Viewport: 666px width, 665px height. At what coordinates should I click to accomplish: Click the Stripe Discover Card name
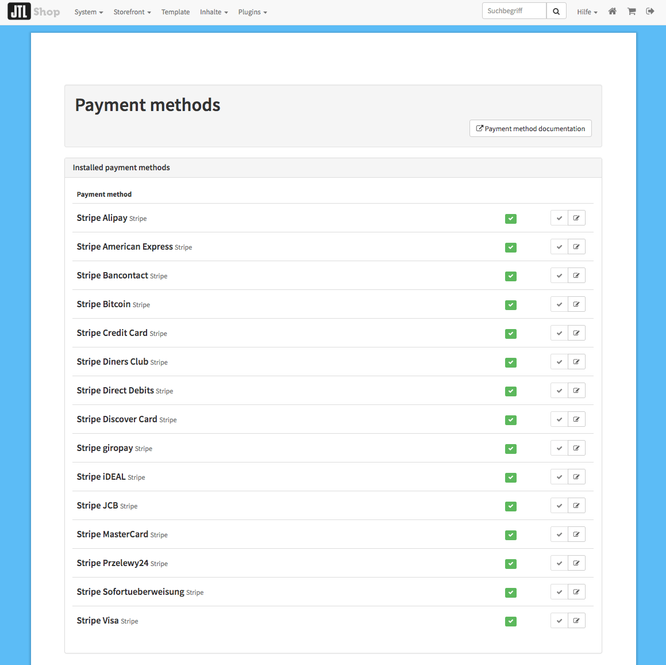[x=117, y=419]
